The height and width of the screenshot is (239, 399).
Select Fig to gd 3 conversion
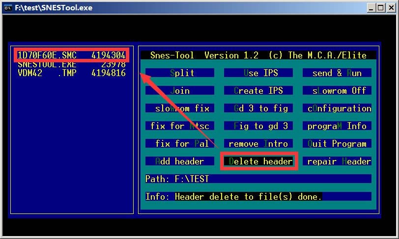258,126
